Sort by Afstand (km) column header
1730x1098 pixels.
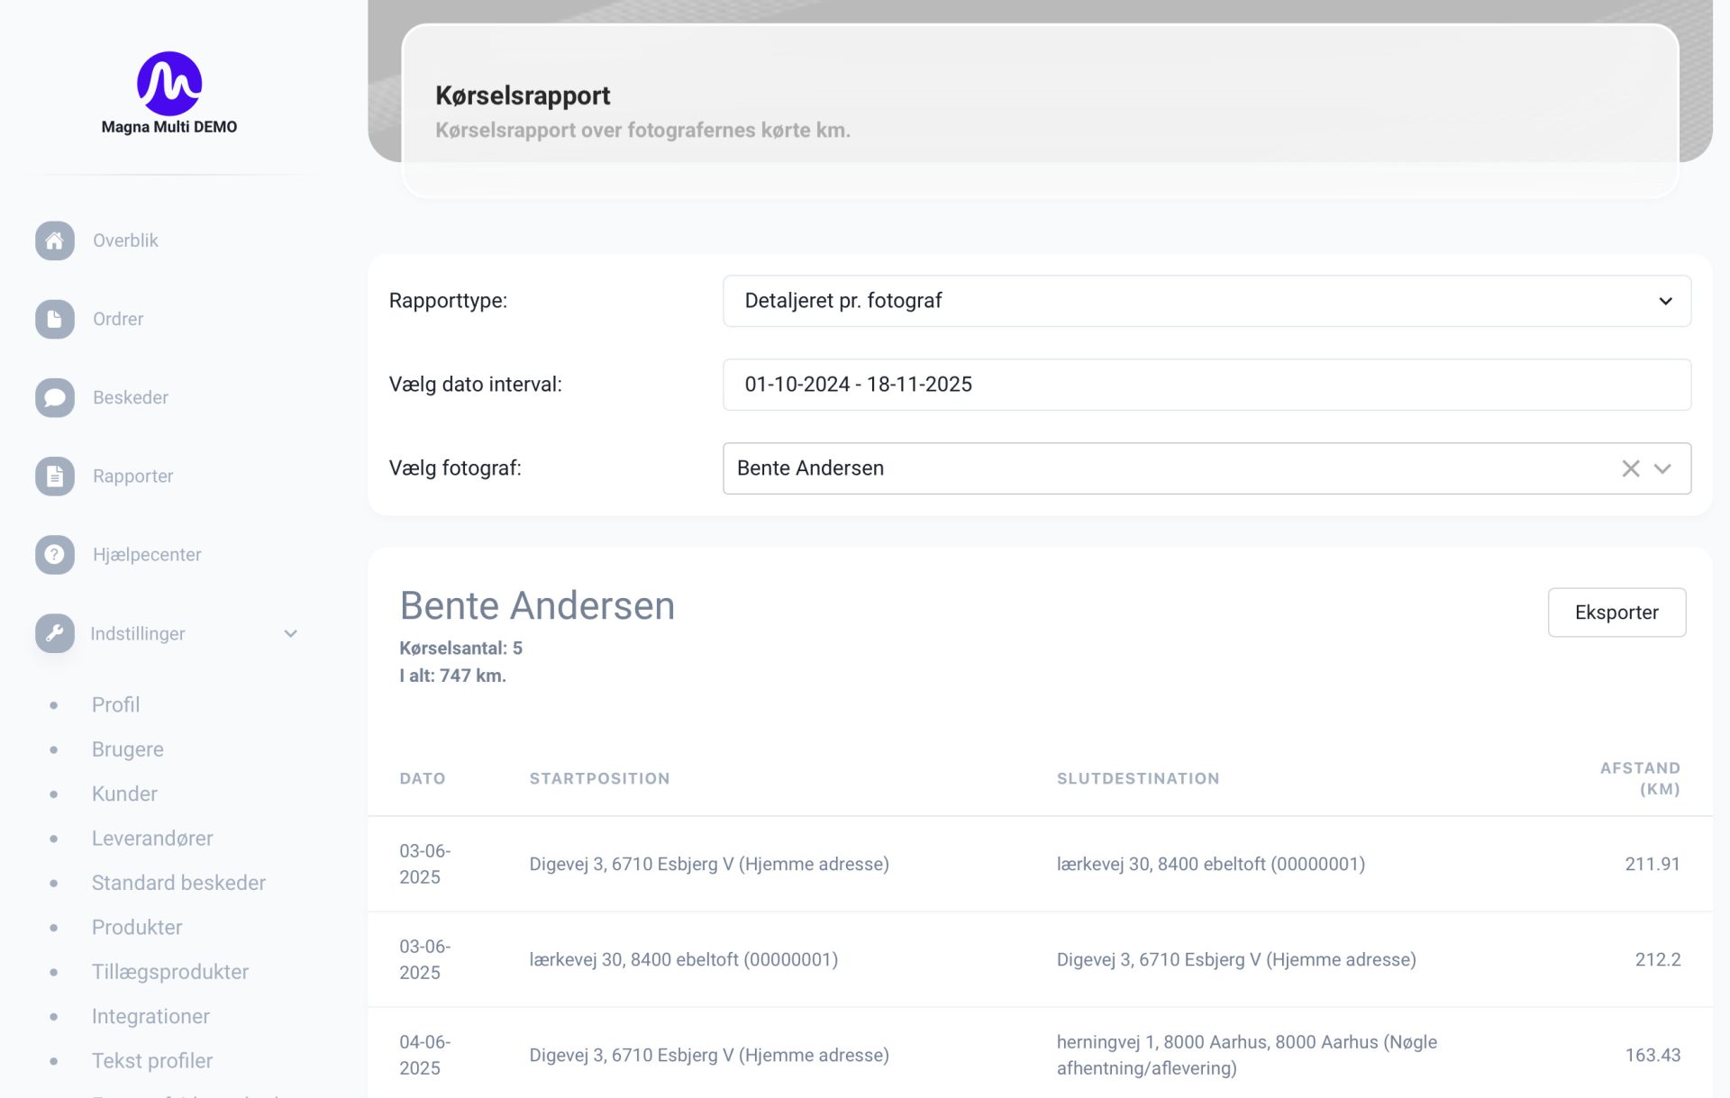click(1639, 778)
